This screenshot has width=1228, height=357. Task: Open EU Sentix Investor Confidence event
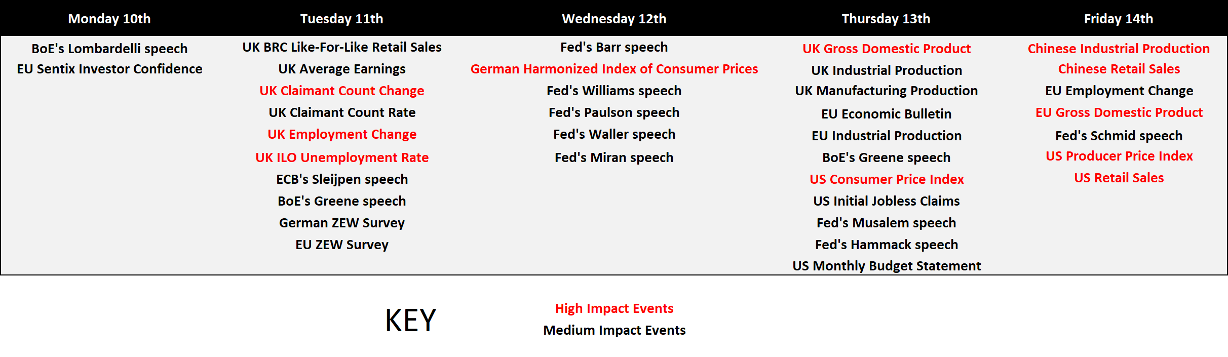click(x=109, y=69)
